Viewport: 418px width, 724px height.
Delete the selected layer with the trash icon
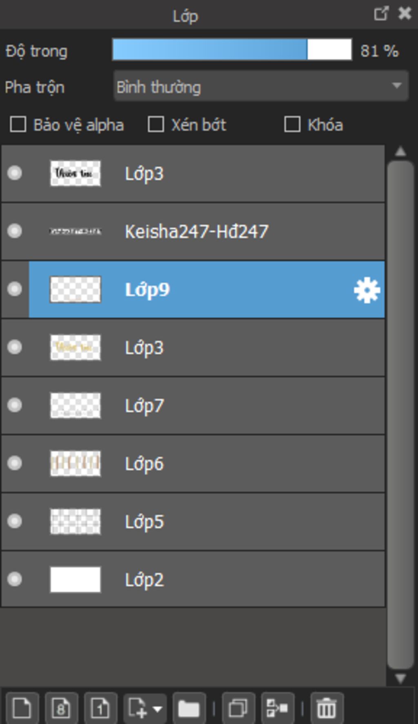pyautogui.click(x=327, y=708)
